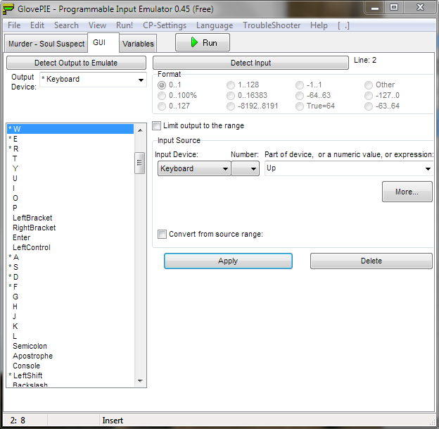The height and width of the screenshot is (429, 439).
Task: Switch to the GUI tab
Action: click(103, 43)
